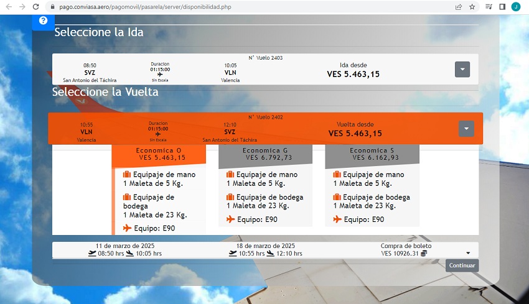Click the blue help question mark icon
The image size is (529, 304).
[43, 21]
